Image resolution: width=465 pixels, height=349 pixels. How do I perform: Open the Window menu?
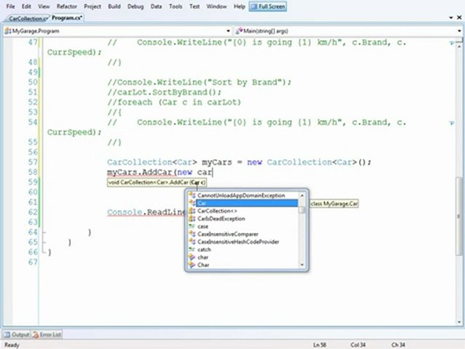(x=217, y=6)
